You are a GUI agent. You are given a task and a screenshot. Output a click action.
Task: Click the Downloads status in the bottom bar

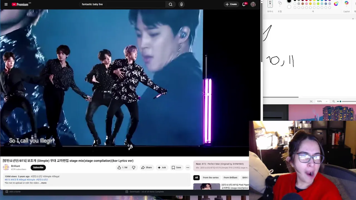point(145,192)
